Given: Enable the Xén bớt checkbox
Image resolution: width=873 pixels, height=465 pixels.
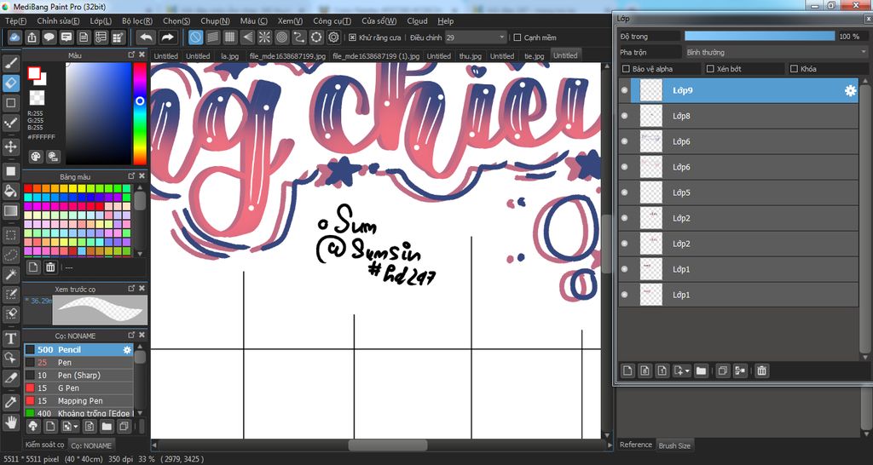Looking at the screenshot, I should 710,69.
